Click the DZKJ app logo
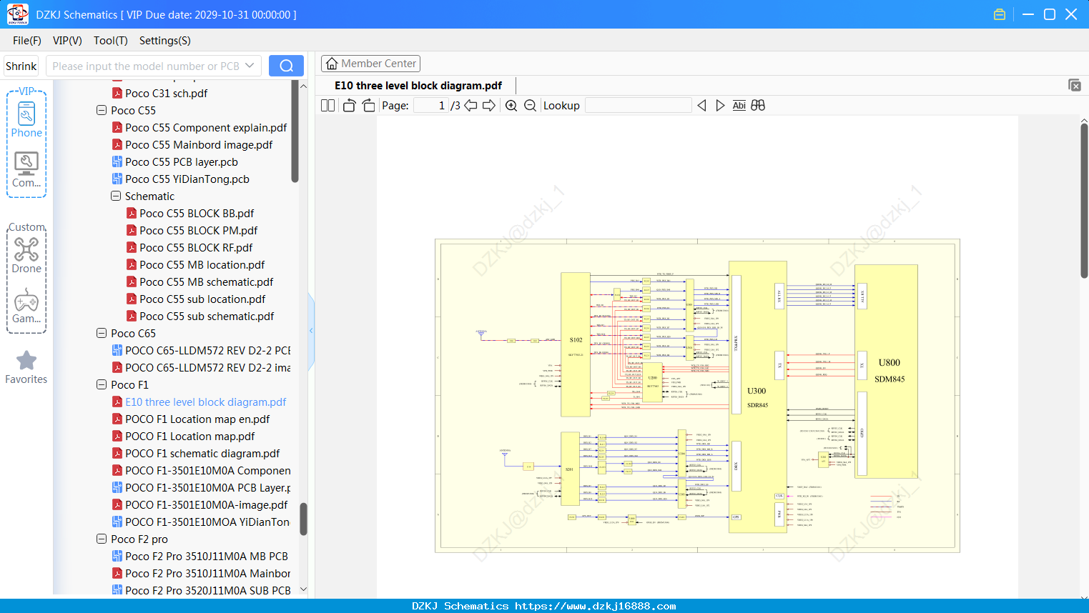1089x613 pixels. coord(17,14)
